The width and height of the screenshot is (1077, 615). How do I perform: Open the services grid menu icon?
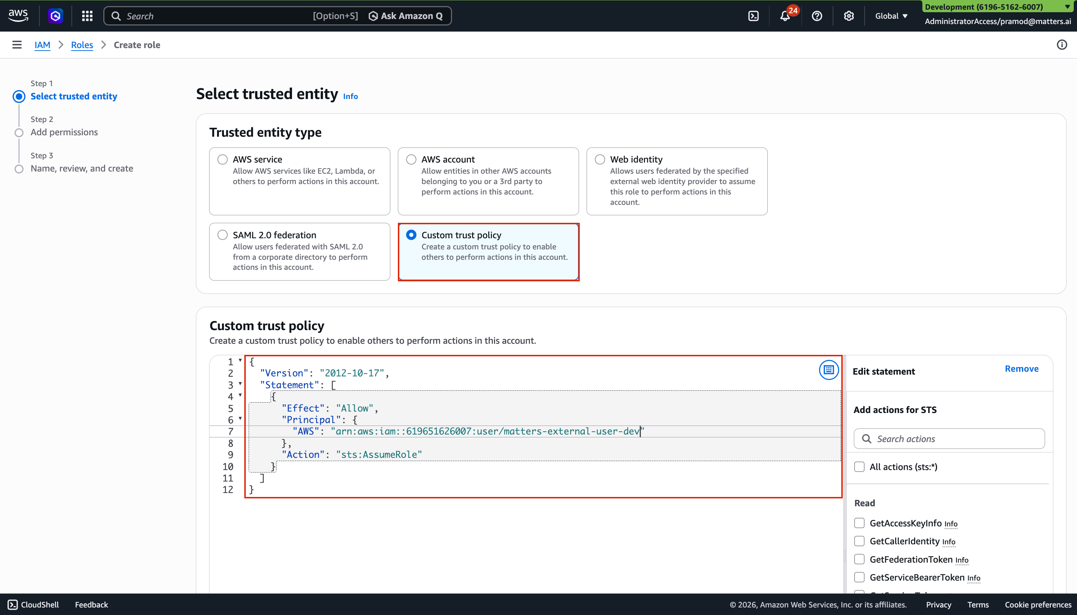tap(87, 16)
